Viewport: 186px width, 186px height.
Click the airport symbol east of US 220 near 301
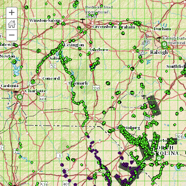(144, 97)
